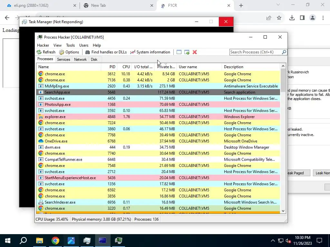Select svchost.exe row with PID 4456
330x247 pixels.
tap(158, 98)
